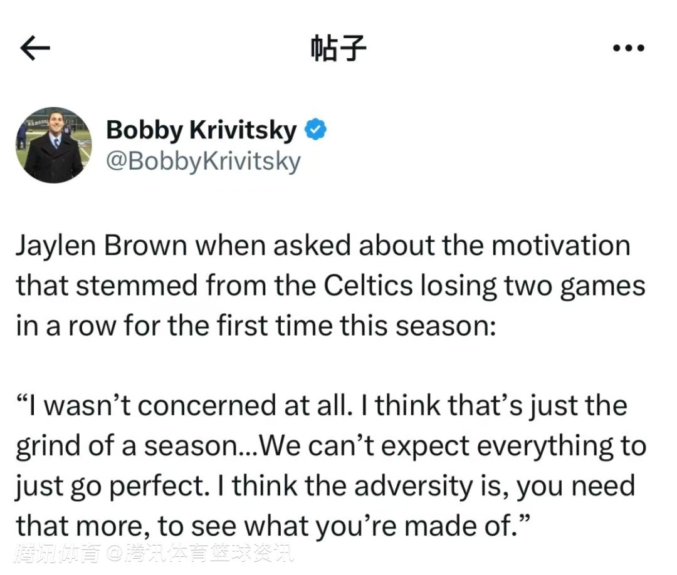Image resolution: width=677 pixels, height=575 pixels.
Task: Open the @BobbyKrivitsky handle link
Action: [203, 161]
